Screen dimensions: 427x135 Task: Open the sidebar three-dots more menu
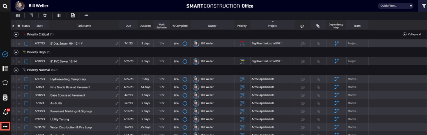5,127
